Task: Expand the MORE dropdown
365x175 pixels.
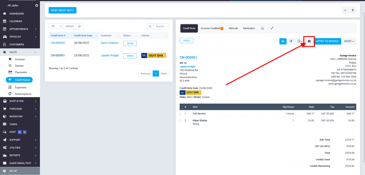Action: pos(349,41)
